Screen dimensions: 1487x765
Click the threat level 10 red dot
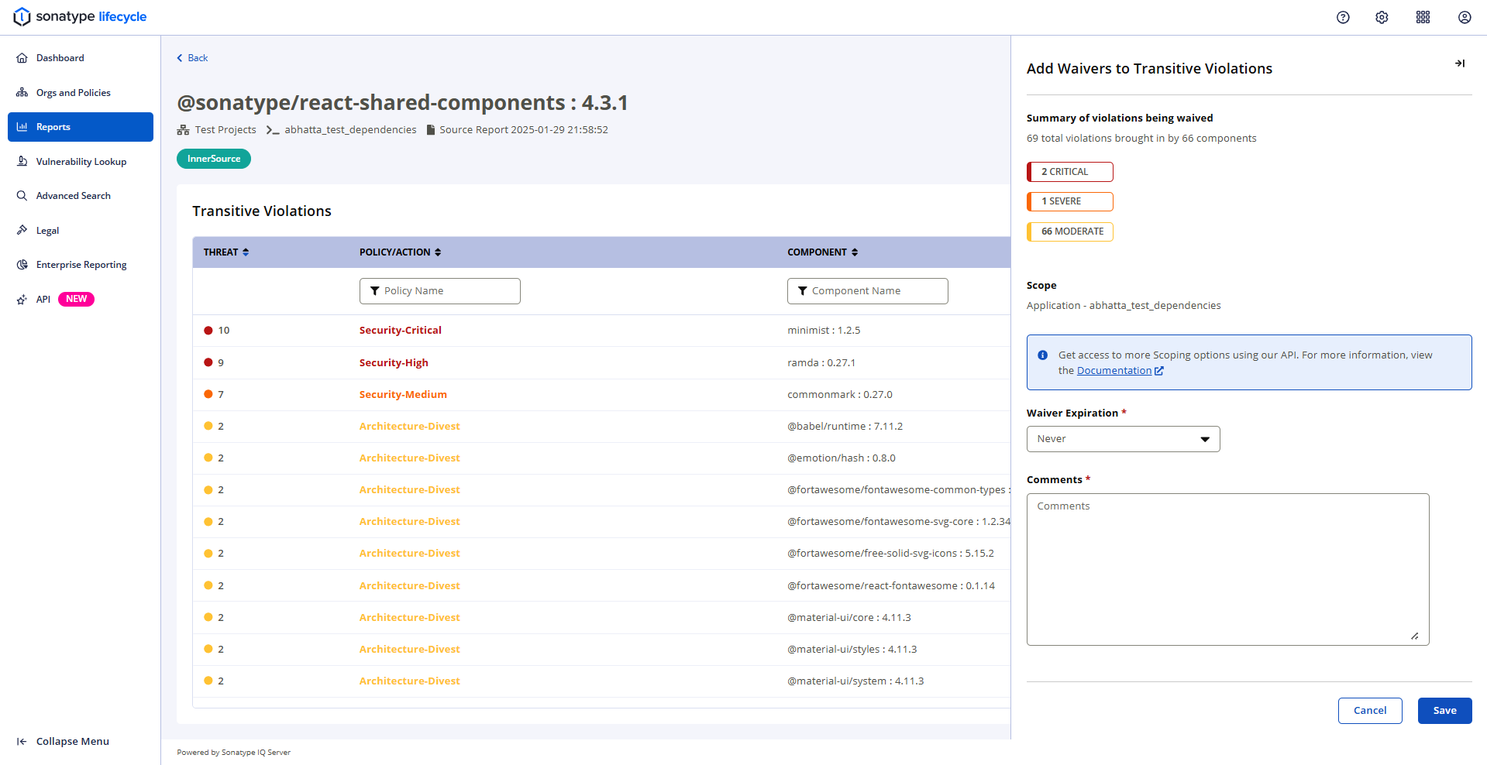click(x=208, y=331)
